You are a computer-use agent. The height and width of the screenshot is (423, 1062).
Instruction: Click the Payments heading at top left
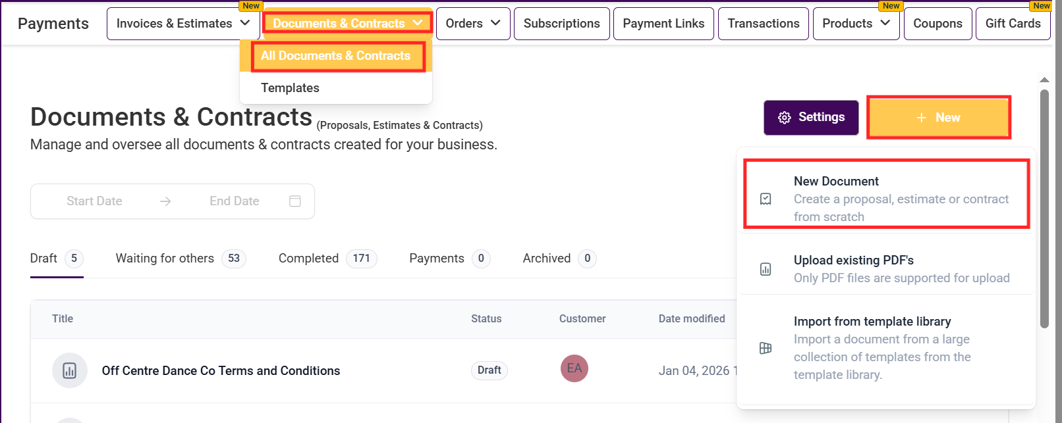coord(53,24)
